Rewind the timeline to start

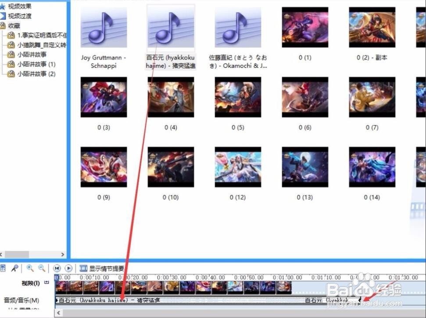(57, 269)
